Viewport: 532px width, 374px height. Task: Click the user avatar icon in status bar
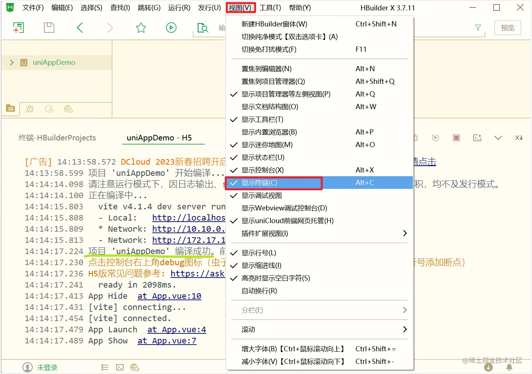28,367
